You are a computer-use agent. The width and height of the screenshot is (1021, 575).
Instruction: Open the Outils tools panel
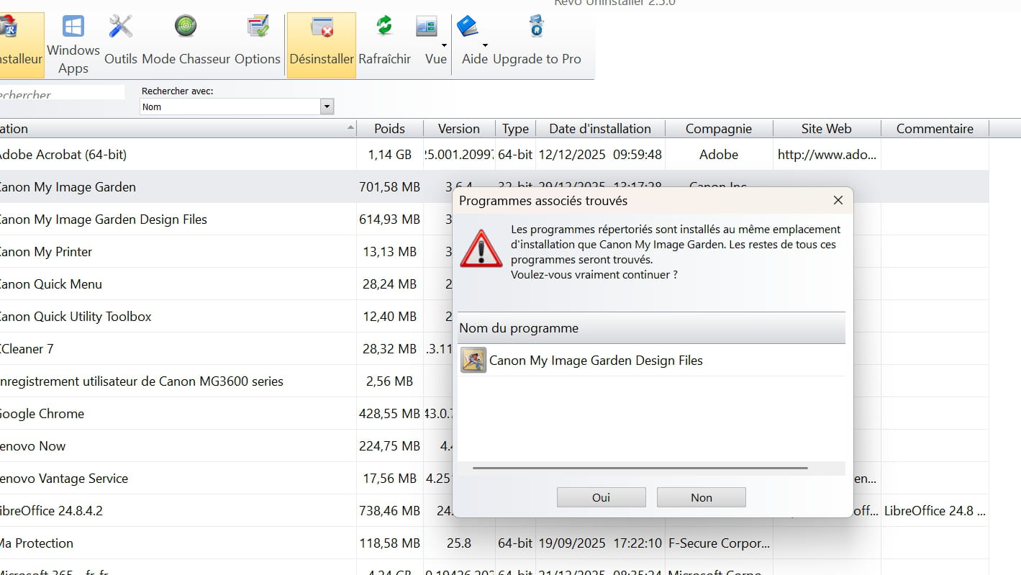coord(121,45)
